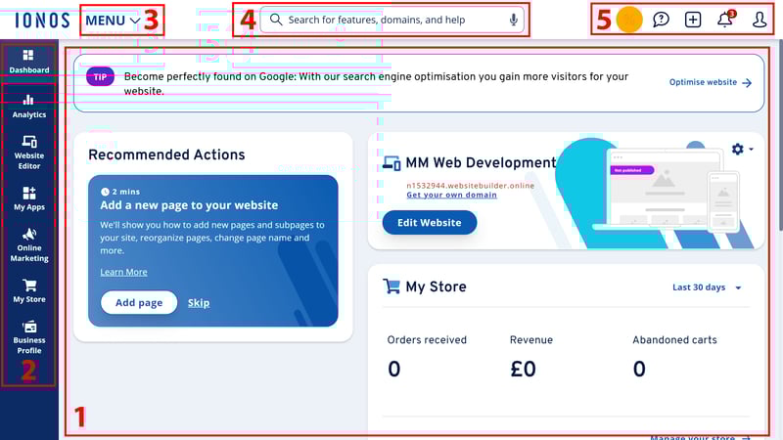
Task: Click the orange circle avatar
Action: 629,20
